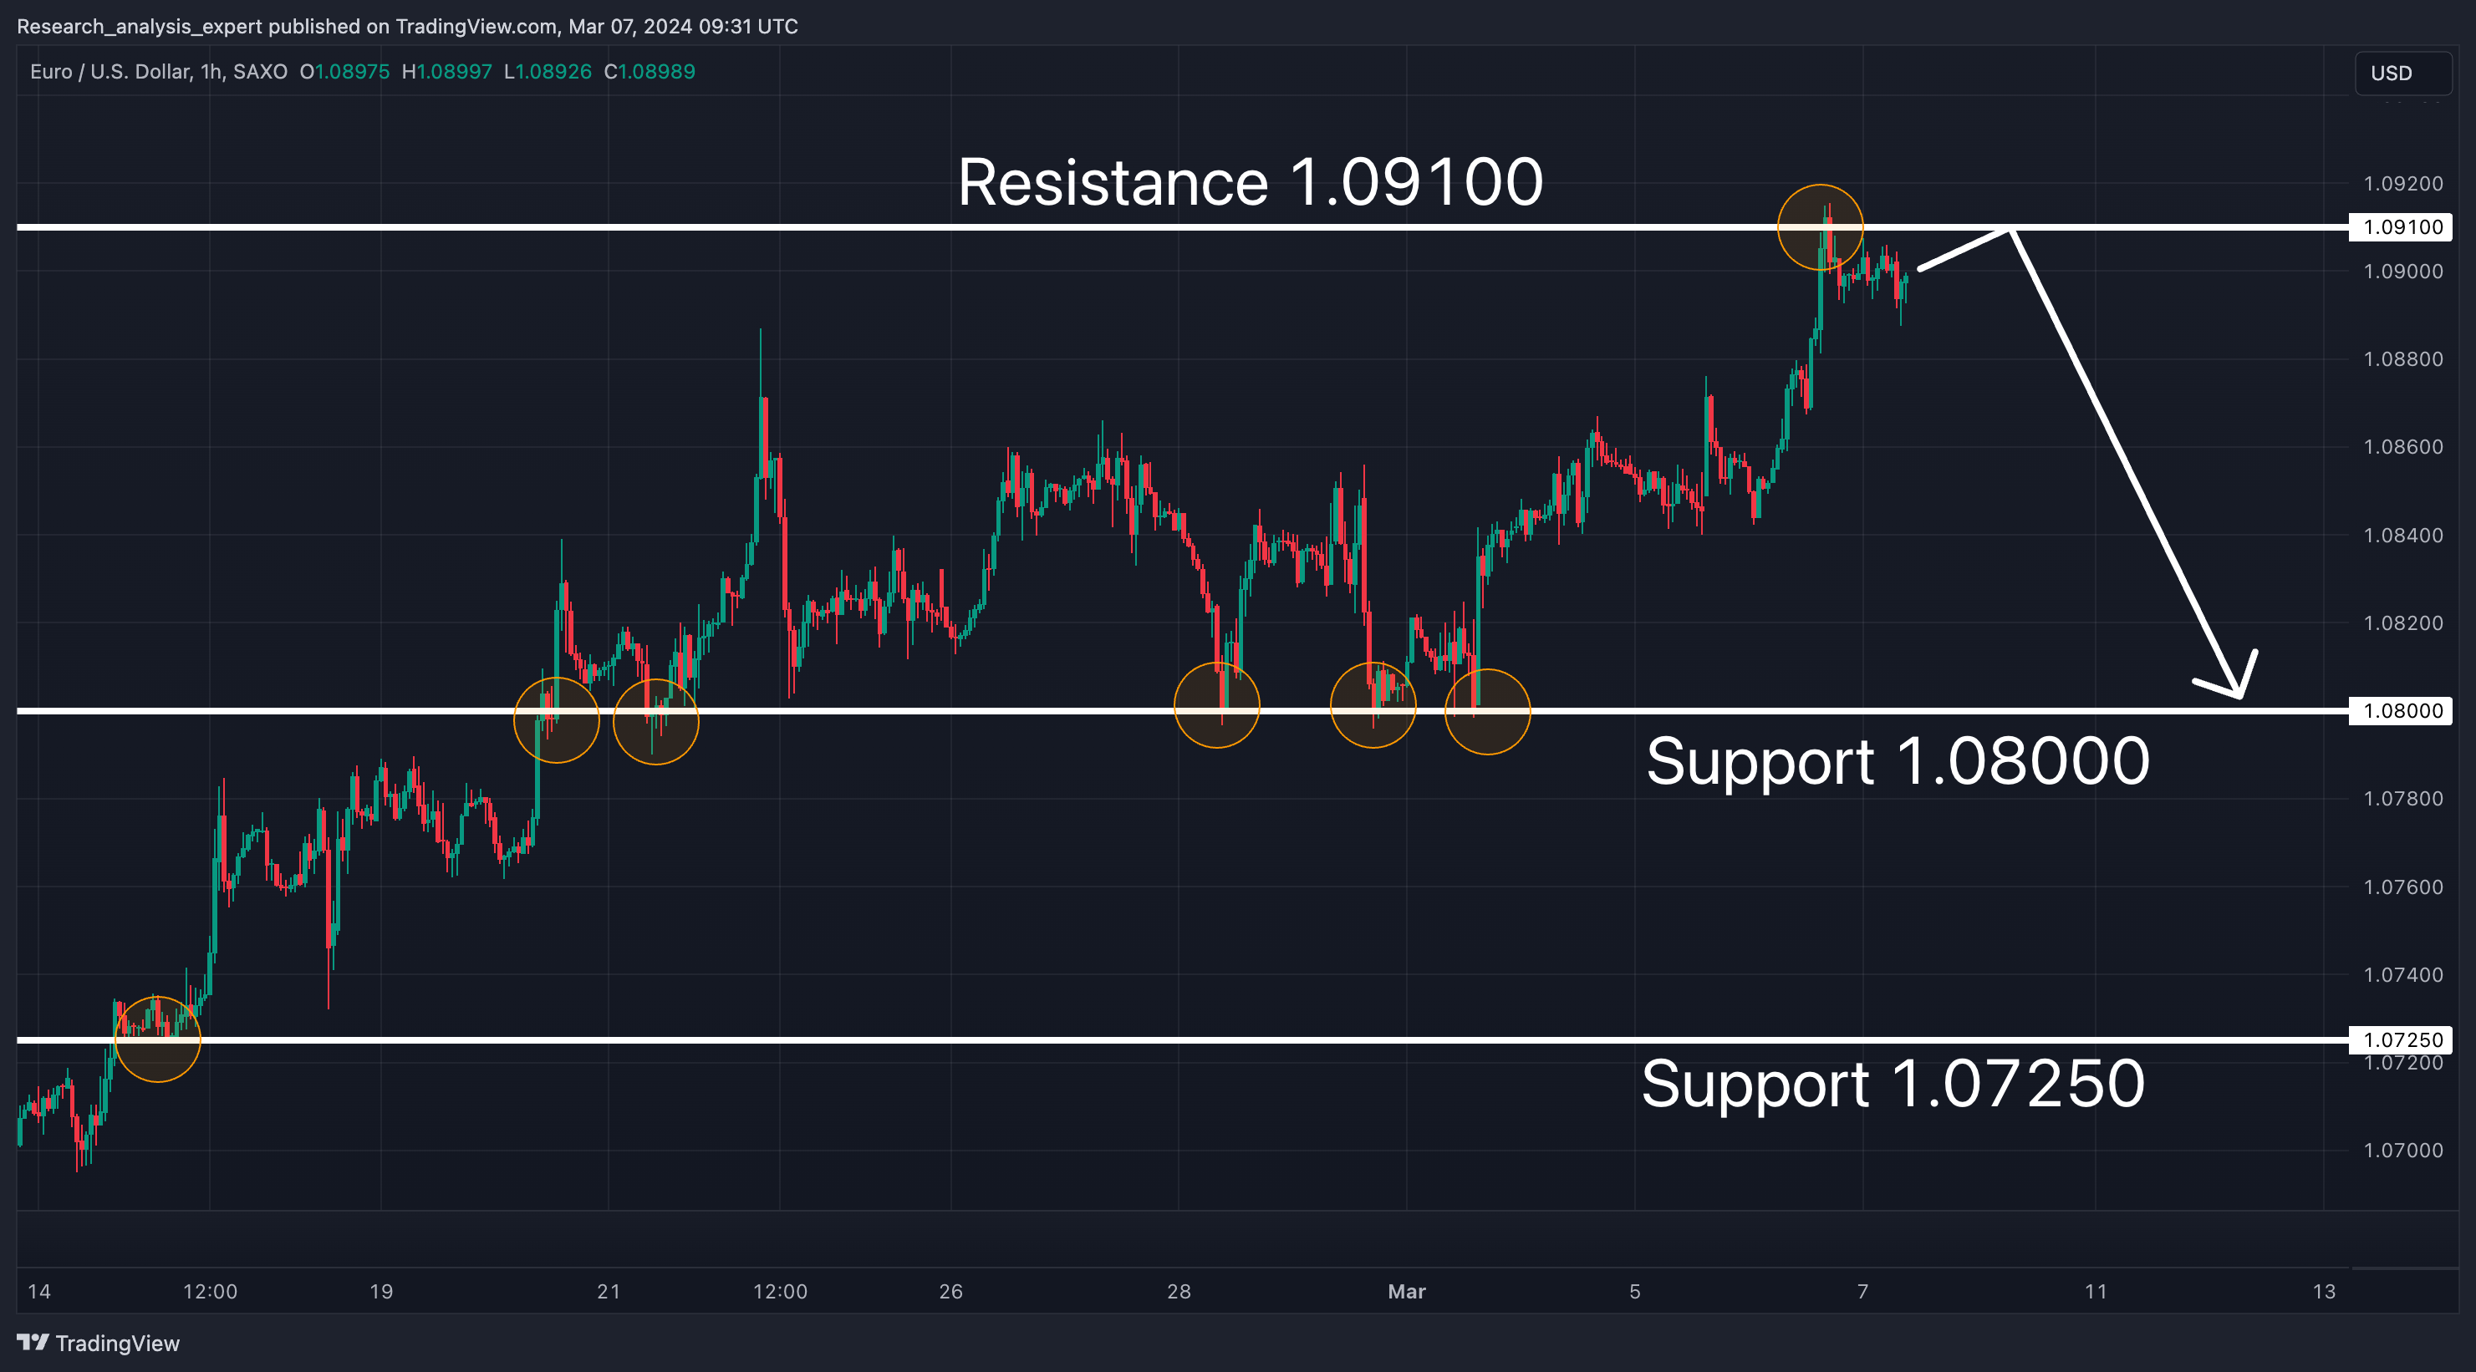Click the high value H1.08997
The height and width of the screenshot is (1372, 2476).
coord(446,72)
